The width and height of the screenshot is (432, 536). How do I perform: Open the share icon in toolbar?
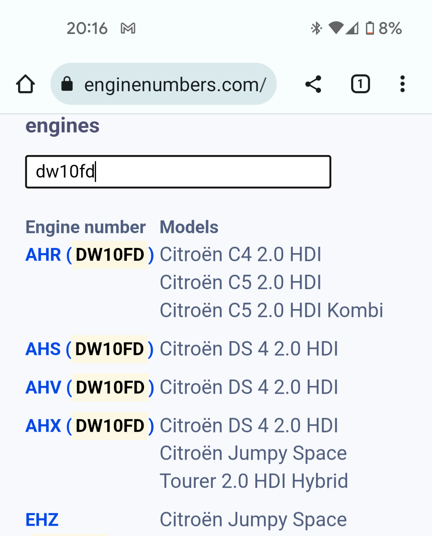pos(313,84)
